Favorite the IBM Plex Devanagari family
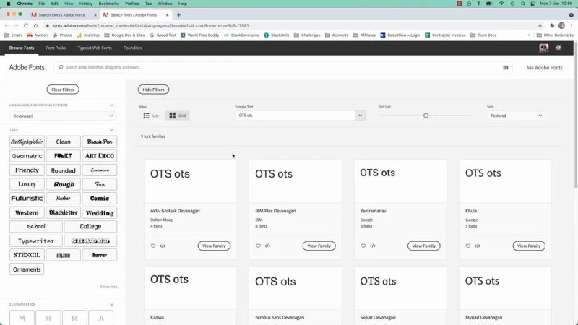 258,246
